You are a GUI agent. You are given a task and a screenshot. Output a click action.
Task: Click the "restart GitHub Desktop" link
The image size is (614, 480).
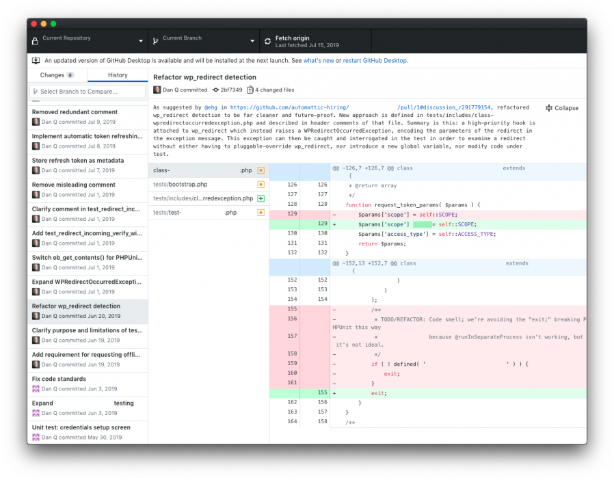click(x=375, y=61)
